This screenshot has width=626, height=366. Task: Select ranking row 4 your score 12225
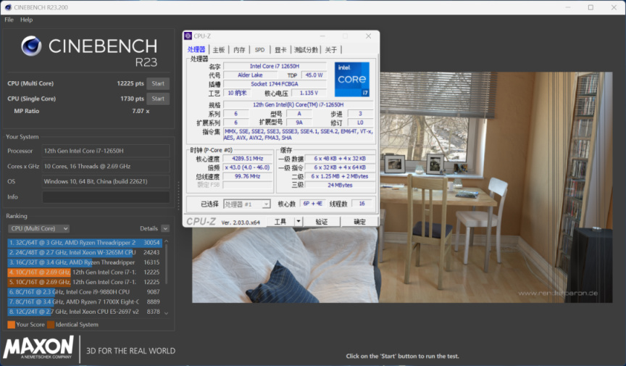coord(85,272)
